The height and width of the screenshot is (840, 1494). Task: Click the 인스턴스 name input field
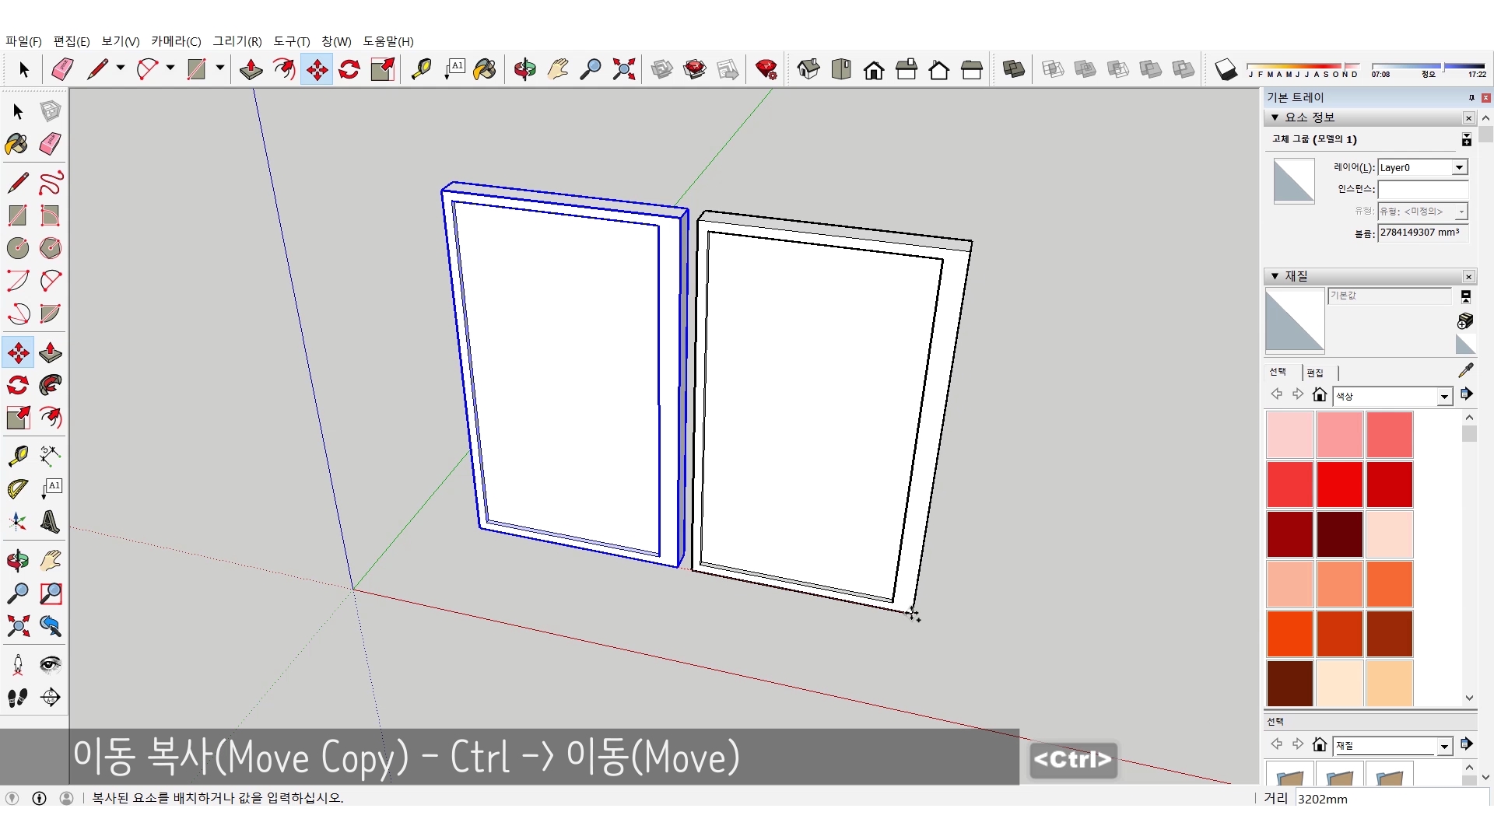(1422, 189)
